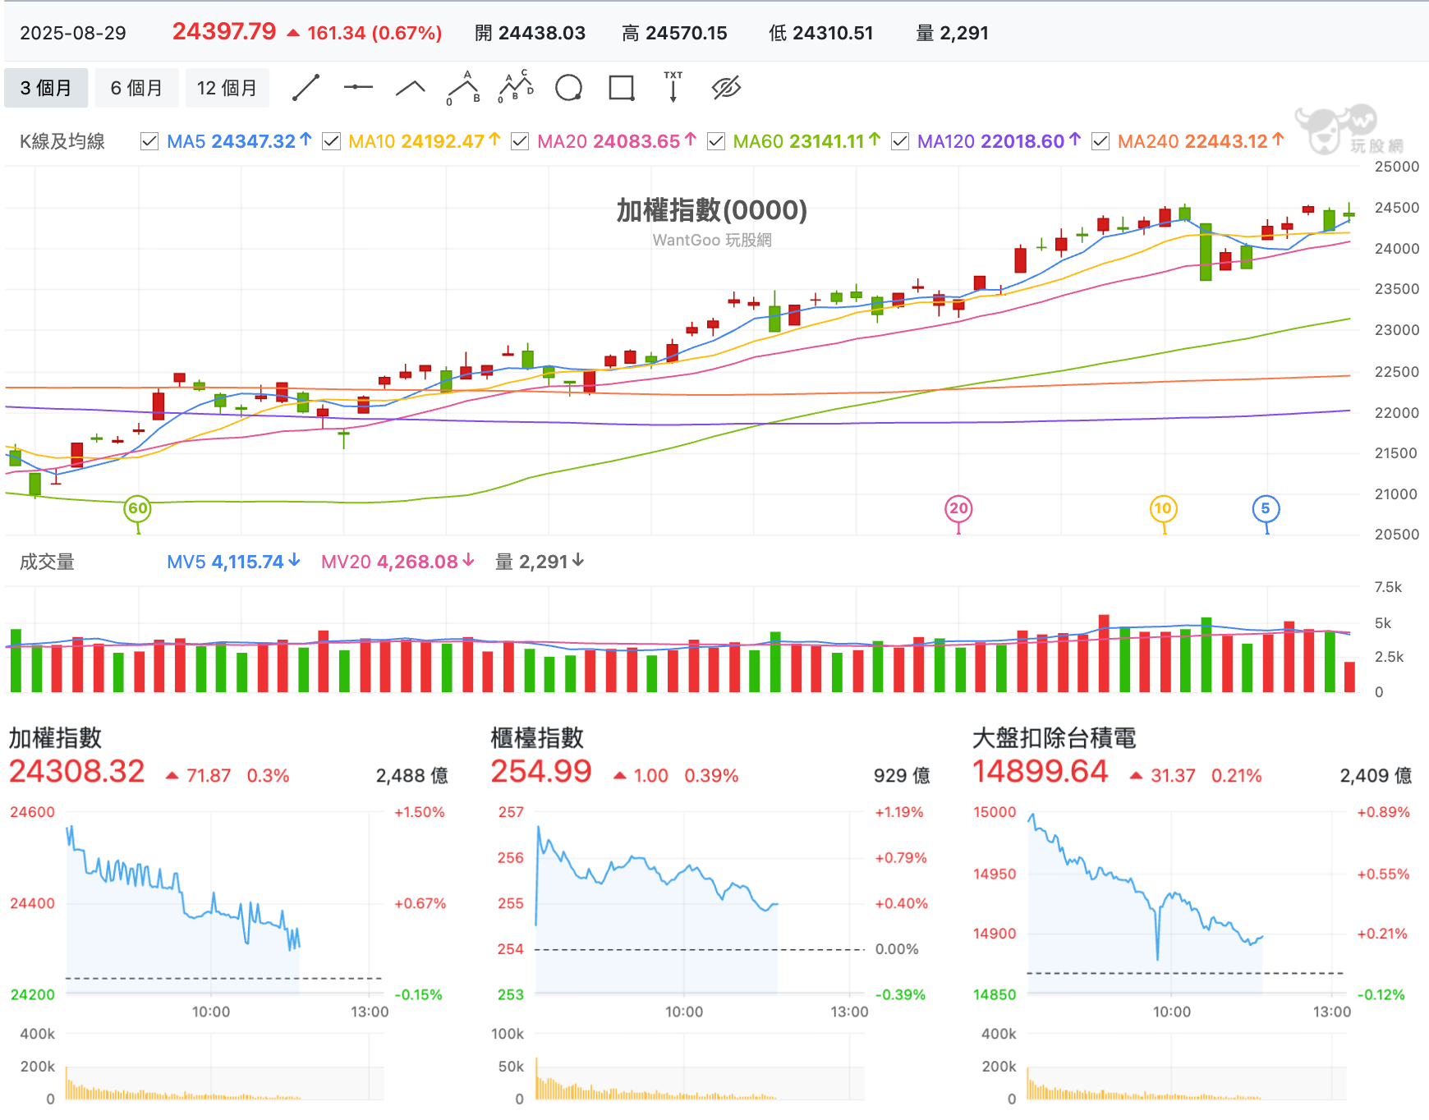1429x1120 pixels.
Task: Add a TXT text annotation
Action: click(673, 87)
